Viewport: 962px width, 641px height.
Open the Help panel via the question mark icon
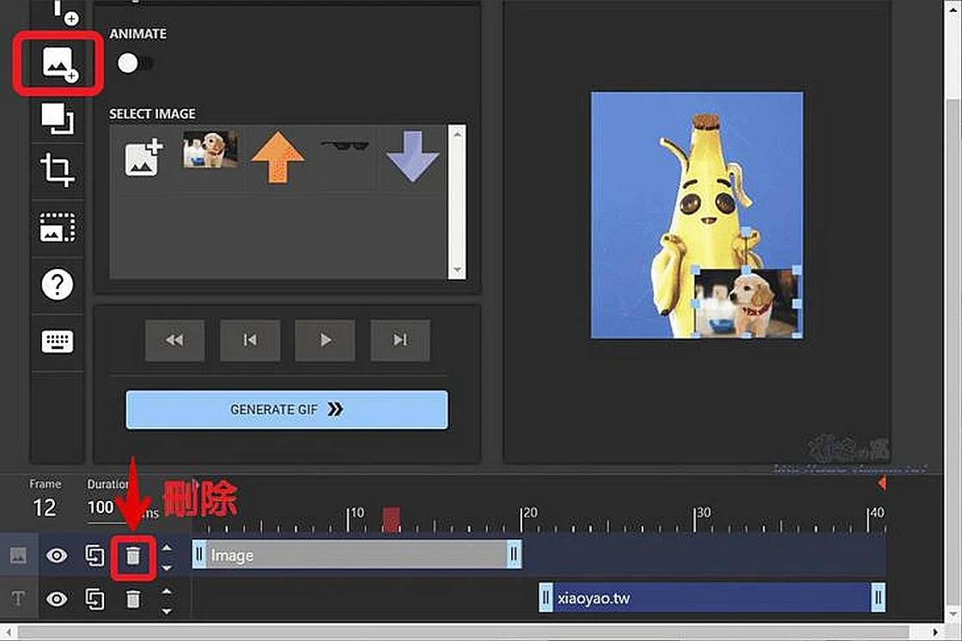pos(57,284)
